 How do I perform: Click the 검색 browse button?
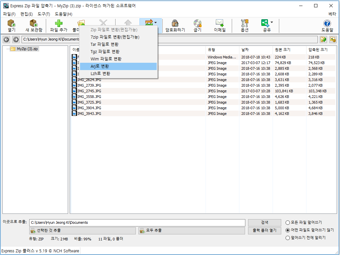(265, 222)
